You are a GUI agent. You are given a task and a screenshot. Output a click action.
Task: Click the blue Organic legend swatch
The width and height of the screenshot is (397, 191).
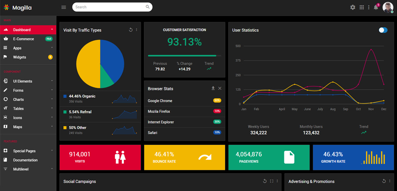click(65, 96)
